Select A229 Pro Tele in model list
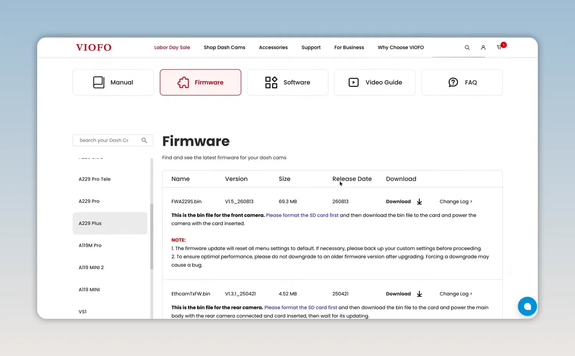 [110, 179]
